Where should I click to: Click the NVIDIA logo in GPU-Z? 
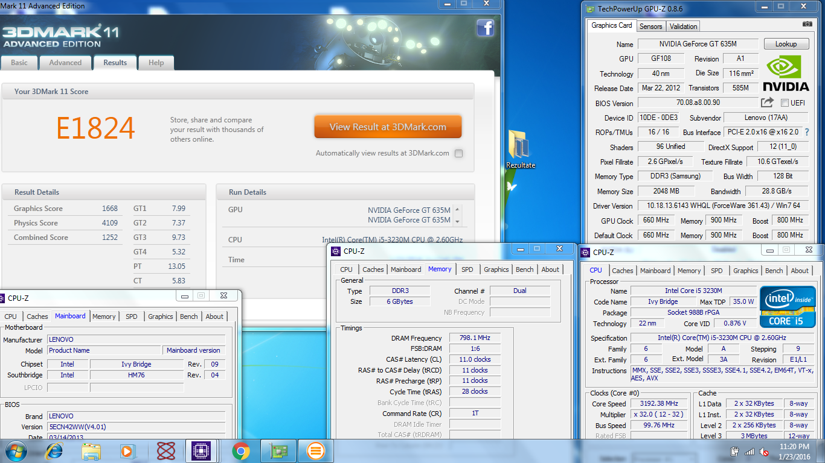(x=785, y=73)
